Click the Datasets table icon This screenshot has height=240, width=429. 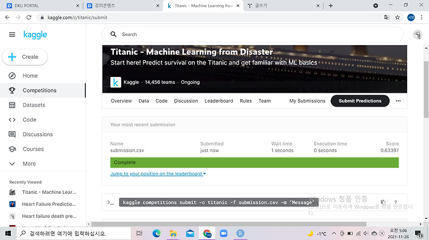(12, 105)
